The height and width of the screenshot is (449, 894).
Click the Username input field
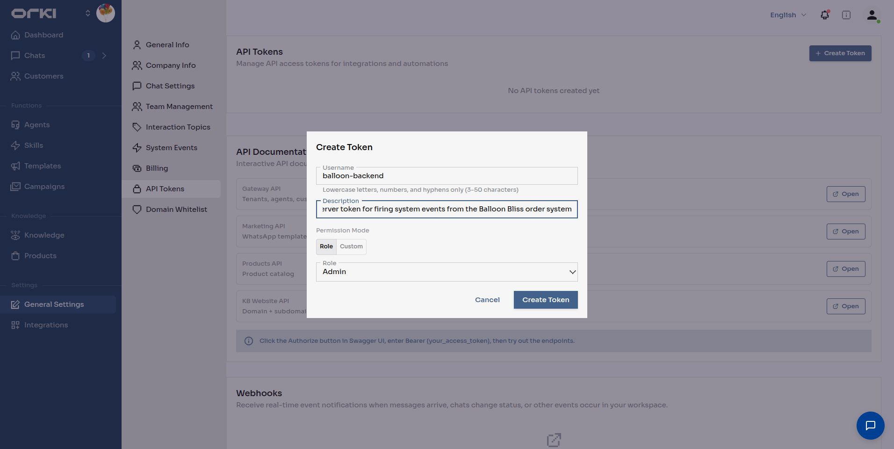pyautogui.click(x=447, y=176)
